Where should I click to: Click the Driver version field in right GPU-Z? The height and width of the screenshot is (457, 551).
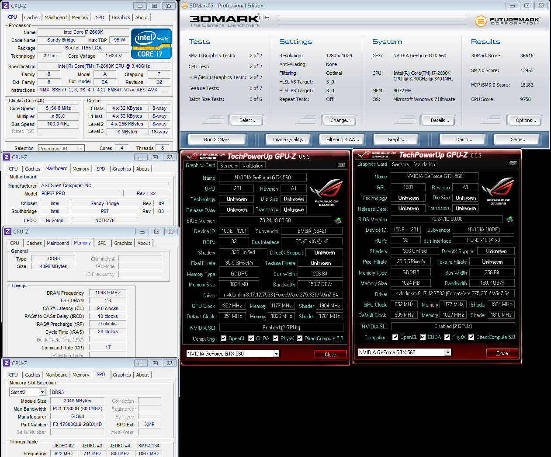pyautogui.click(x=453, y=293)
